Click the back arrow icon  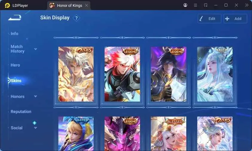point(15,18)
